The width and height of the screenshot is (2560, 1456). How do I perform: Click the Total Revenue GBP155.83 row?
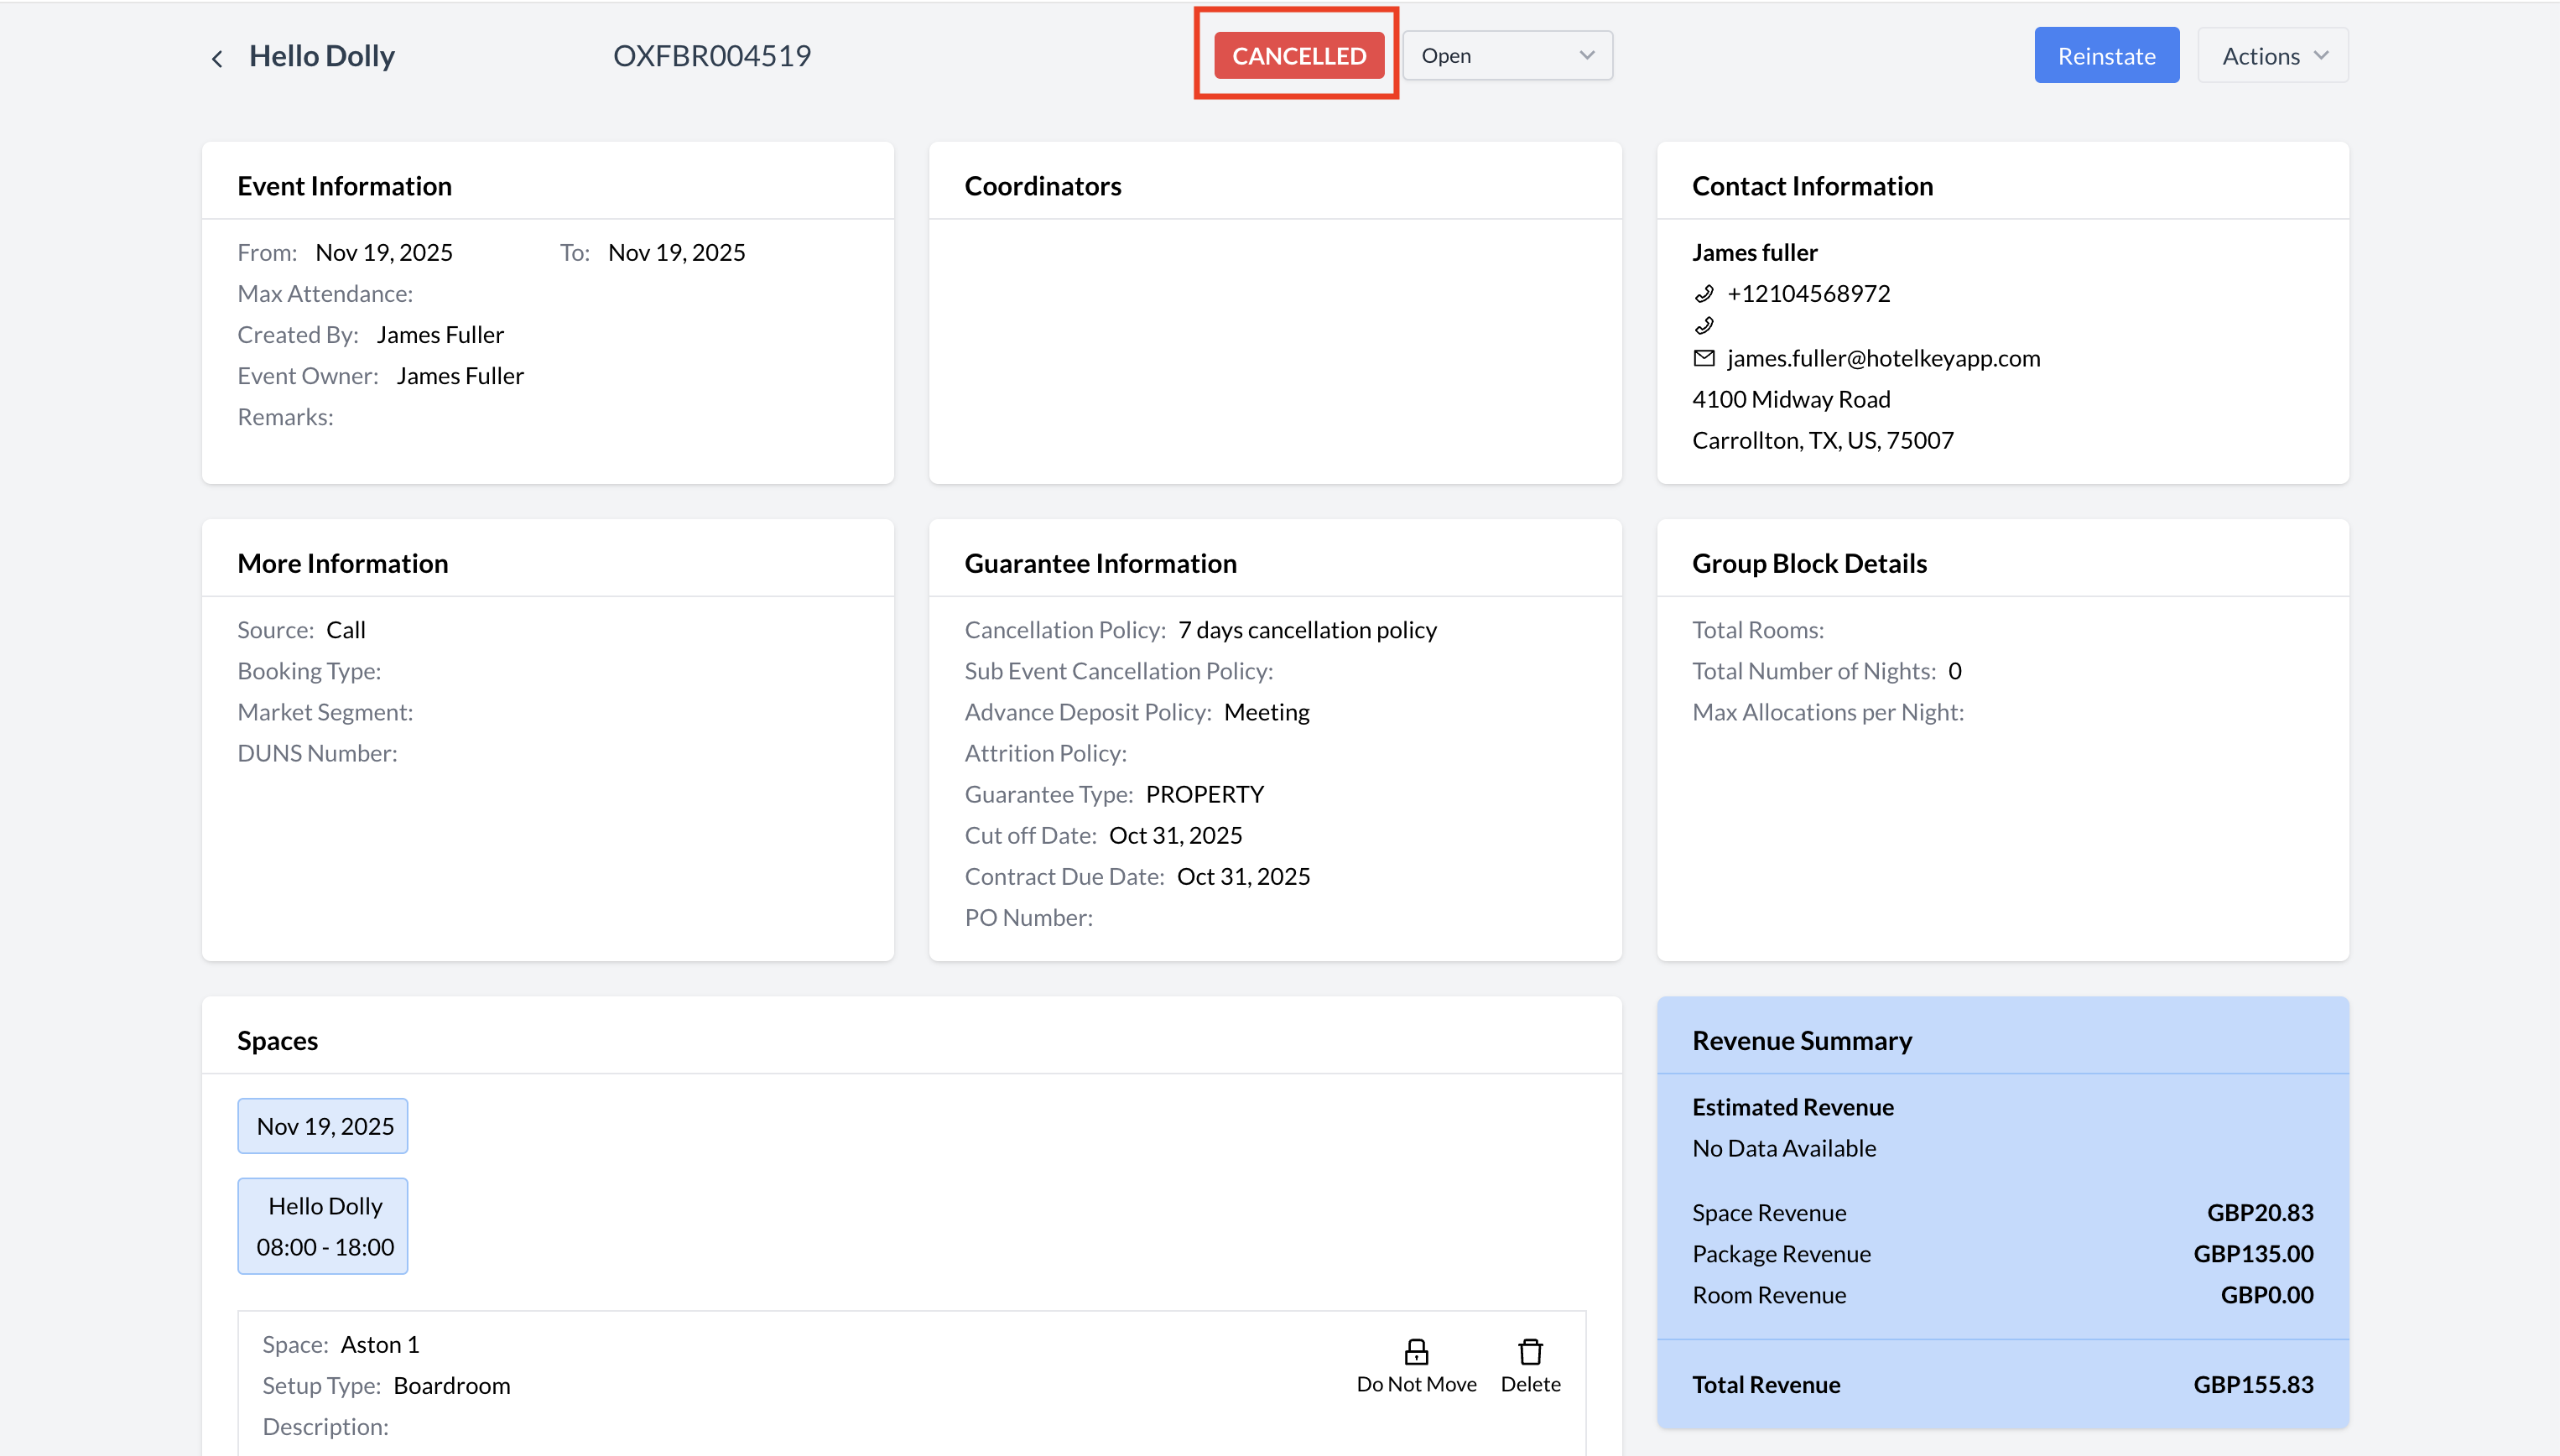click(2002, 1384)
